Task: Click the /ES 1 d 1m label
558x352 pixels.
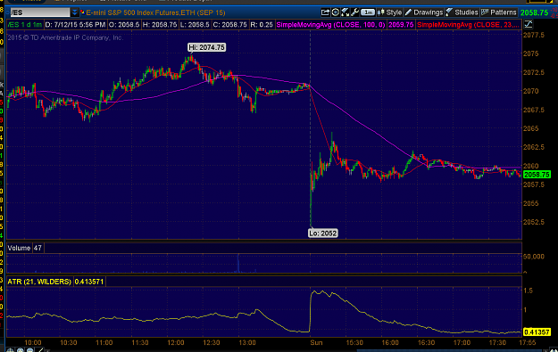Action: [25, 25]
